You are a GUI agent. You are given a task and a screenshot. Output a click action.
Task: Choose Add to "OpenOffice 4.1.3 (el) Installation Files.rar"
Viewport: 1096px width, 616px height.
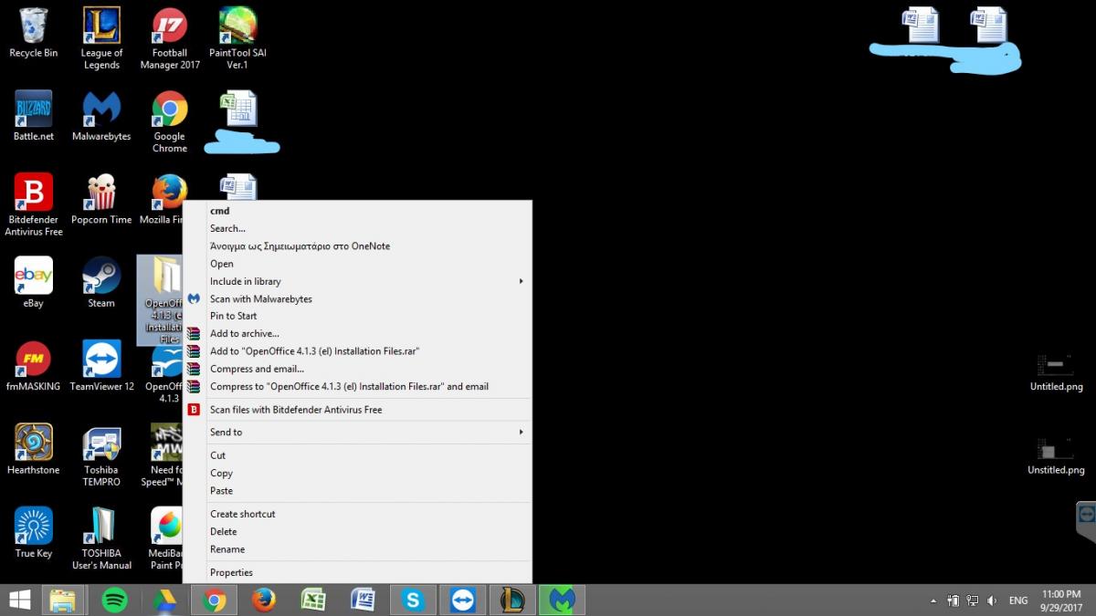(x=357, y=351)
